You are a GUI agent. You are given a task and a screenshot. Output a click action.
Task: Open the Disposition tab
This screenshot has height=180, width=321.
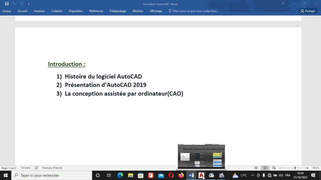pos(76,11)
